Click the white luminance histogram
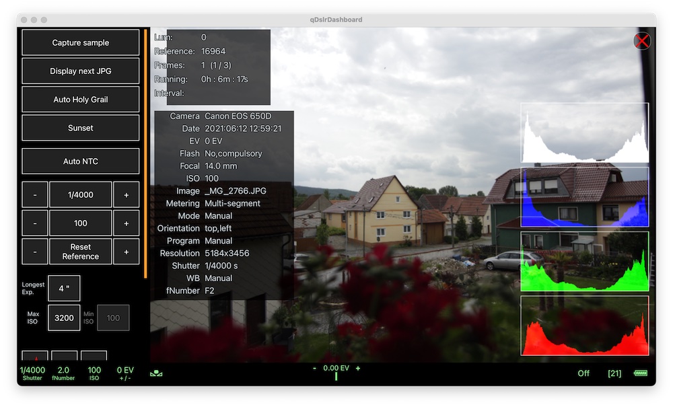 tap(584, 133)
